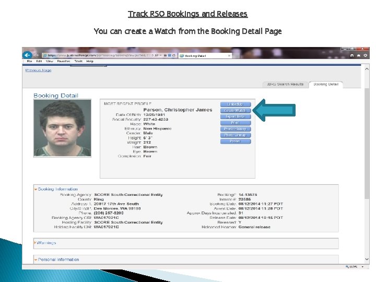Click the compatibility view icon in address bar
The width and height of the screenshot is (376, 282).
click(170, 55)
